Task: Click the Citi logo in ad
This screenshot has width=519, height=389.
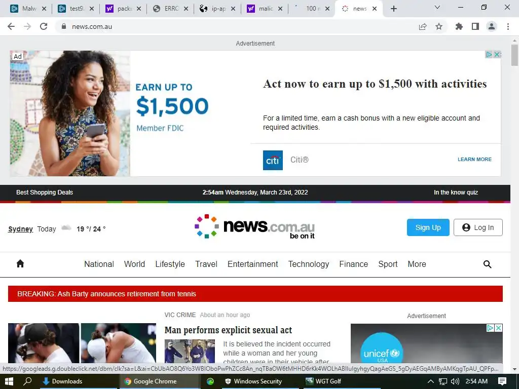Action: (x=273, y=161)
